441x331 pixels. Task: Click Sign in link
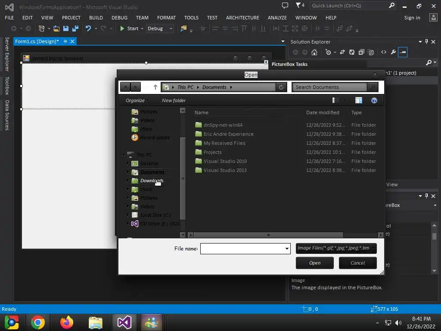[412, 18]
